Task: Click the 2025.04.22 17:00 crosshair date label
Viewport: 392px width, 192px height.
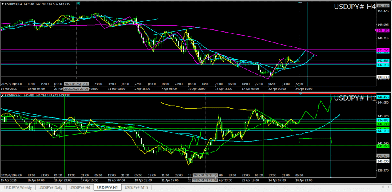Action: click(x=205, y=180)
